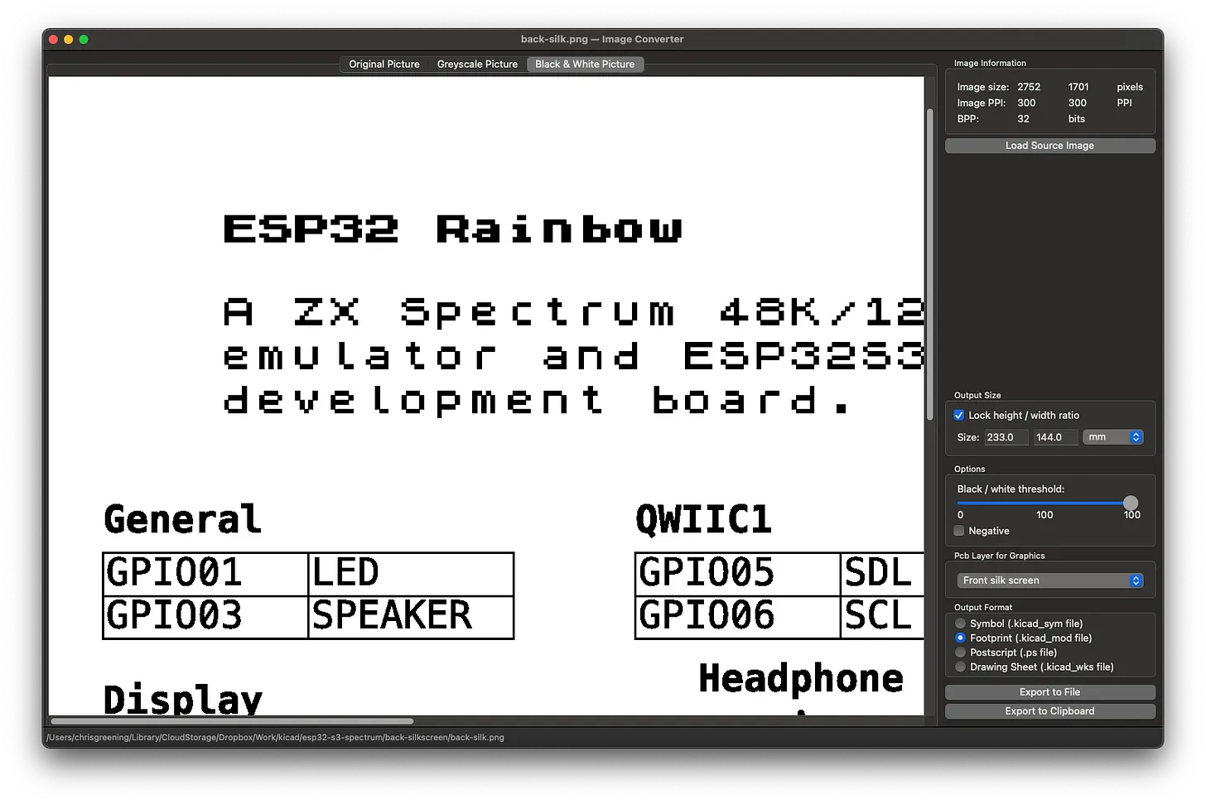Click the green full-screen window button

point(84,39)
